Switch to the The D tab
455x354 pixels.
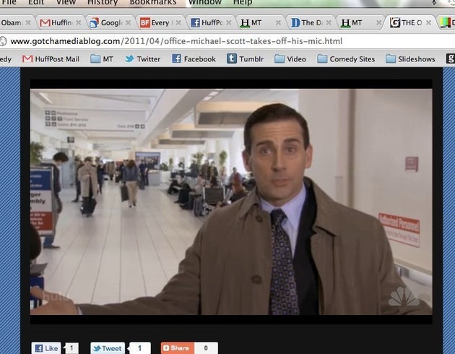[x=311, y=22]
